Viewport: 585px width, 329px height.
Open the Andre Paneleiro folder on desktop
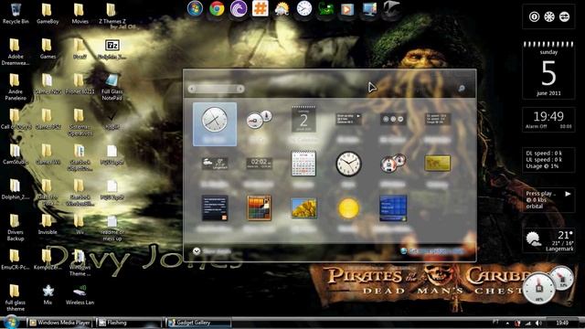[16, 87]
